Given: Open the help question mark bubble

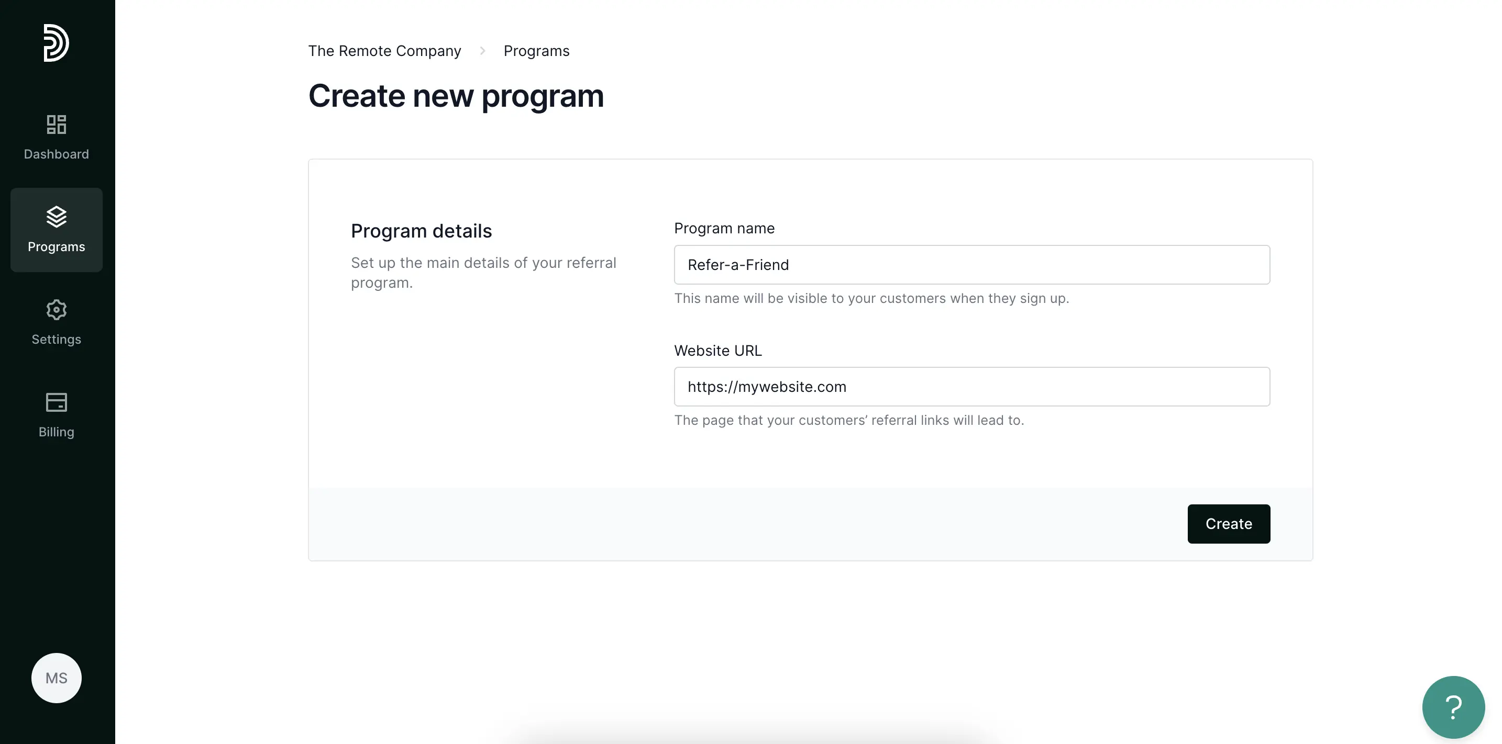Looking at the screenshot, I should click(1453, 707).
